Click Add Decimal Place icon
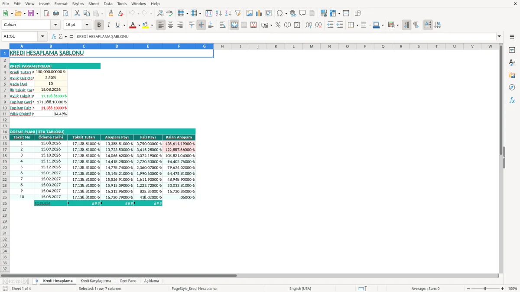Viewport: 520px width, 292px height. click(309, 25)
